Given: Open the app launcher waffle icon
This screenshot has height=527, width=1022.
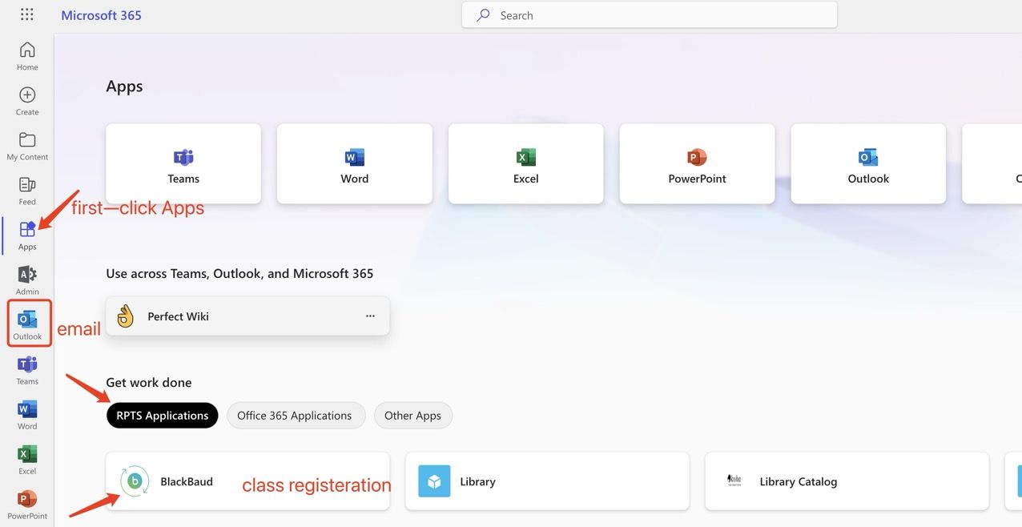Looking at the screenshot, I should pyautogui.click(x=26, y=15).
